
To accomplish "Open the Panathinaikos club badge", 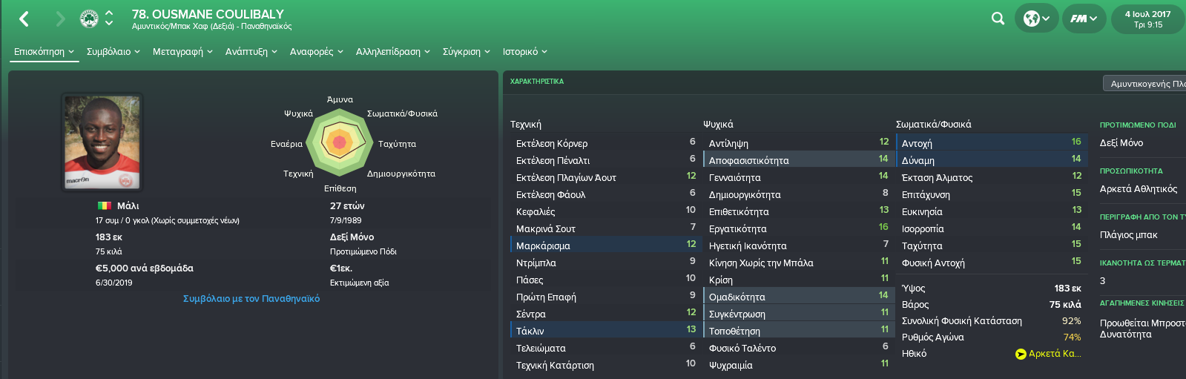I will click(89, 19).
